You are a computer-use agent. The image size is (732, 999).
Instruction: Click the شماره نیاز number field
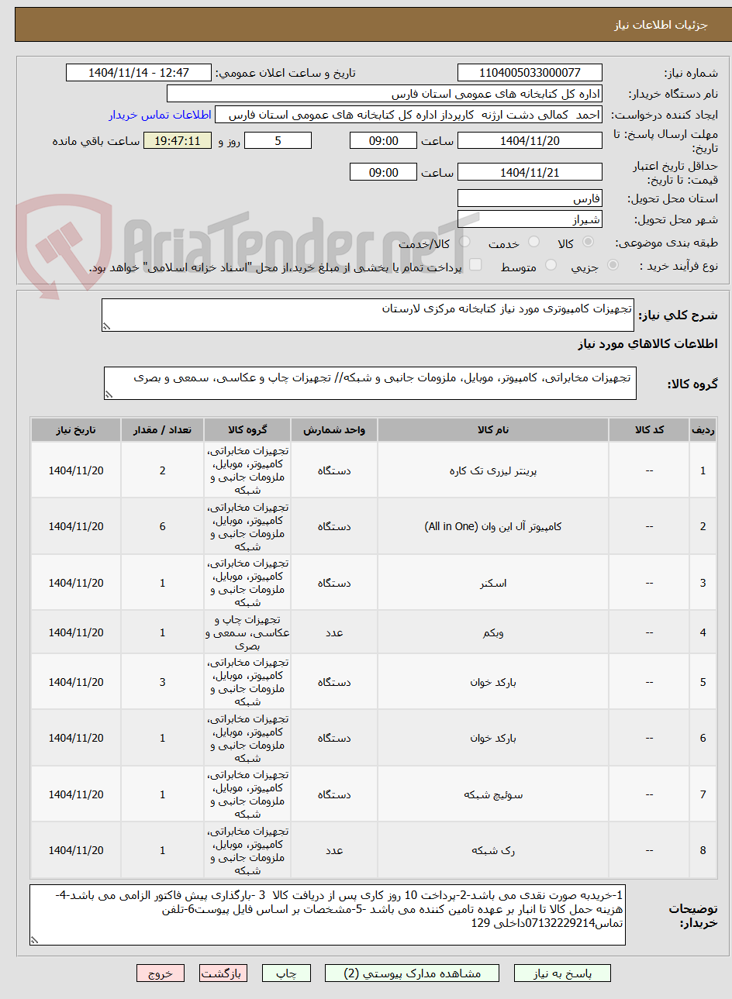click(x=530, y=73)
